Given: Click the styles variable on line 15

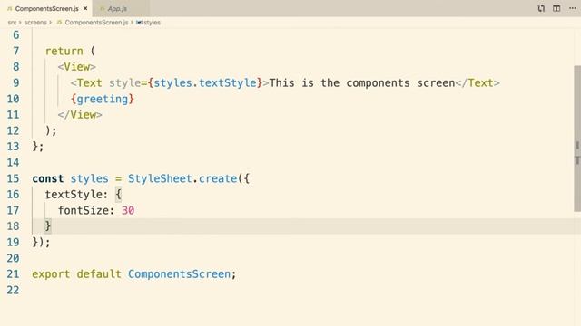Looking at the screenshot, I should [x=89, y=178].
